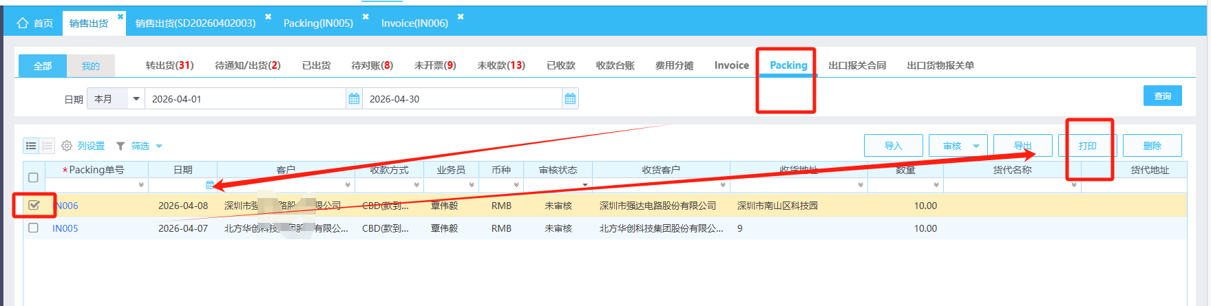Open the start date calendar picker
1211x306 pixels.
354,99
